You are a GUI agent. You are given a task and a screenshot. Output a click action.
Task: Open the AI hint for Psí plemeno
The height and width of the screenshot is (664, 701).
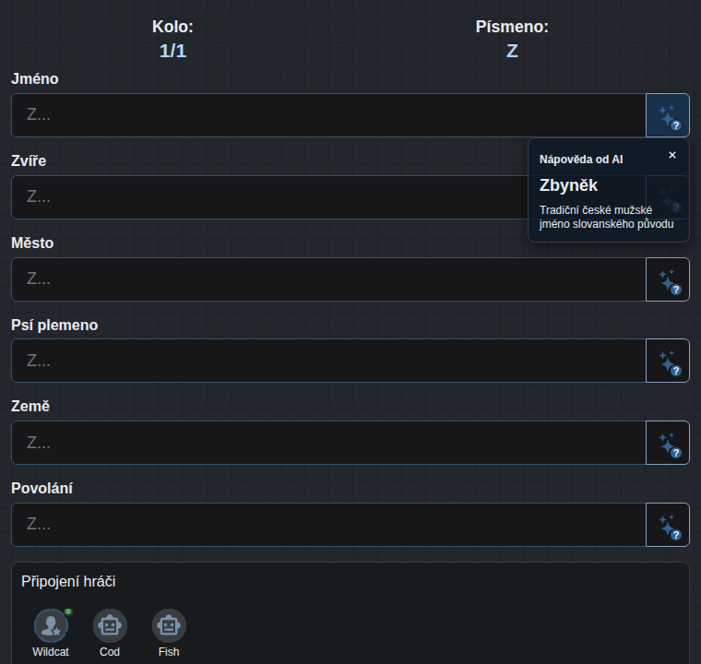tap(668, 361)
